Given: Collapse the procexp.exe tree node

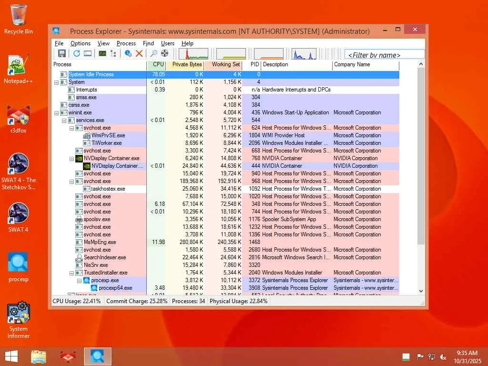Looking at the screenshot, I should point(79,281).
